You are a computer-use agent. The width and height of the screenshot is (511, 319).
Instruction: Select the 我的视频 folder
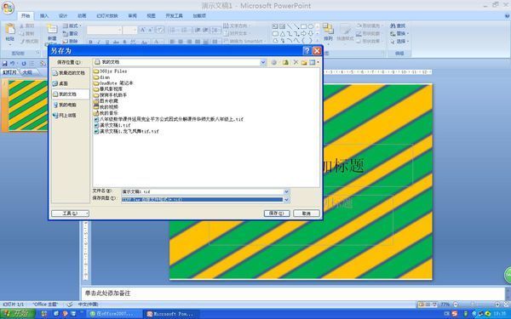106,107
